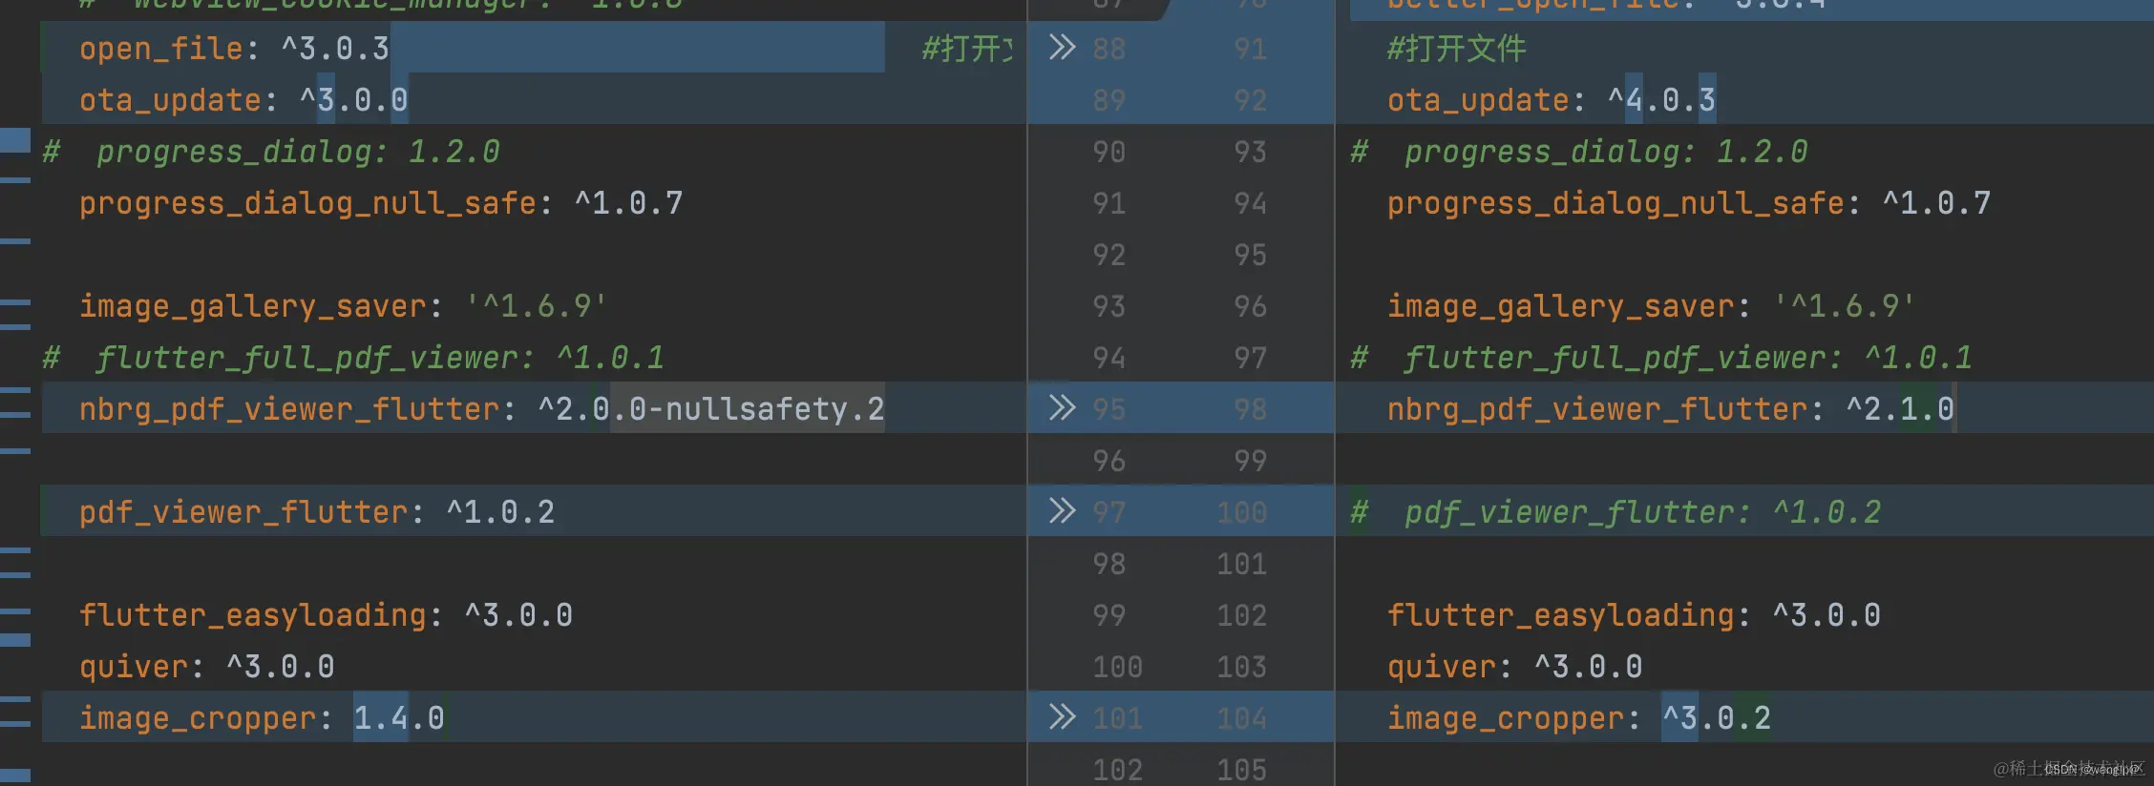Click right-pane 'image_gallery_saver' line

click(x=1651, y=306)
